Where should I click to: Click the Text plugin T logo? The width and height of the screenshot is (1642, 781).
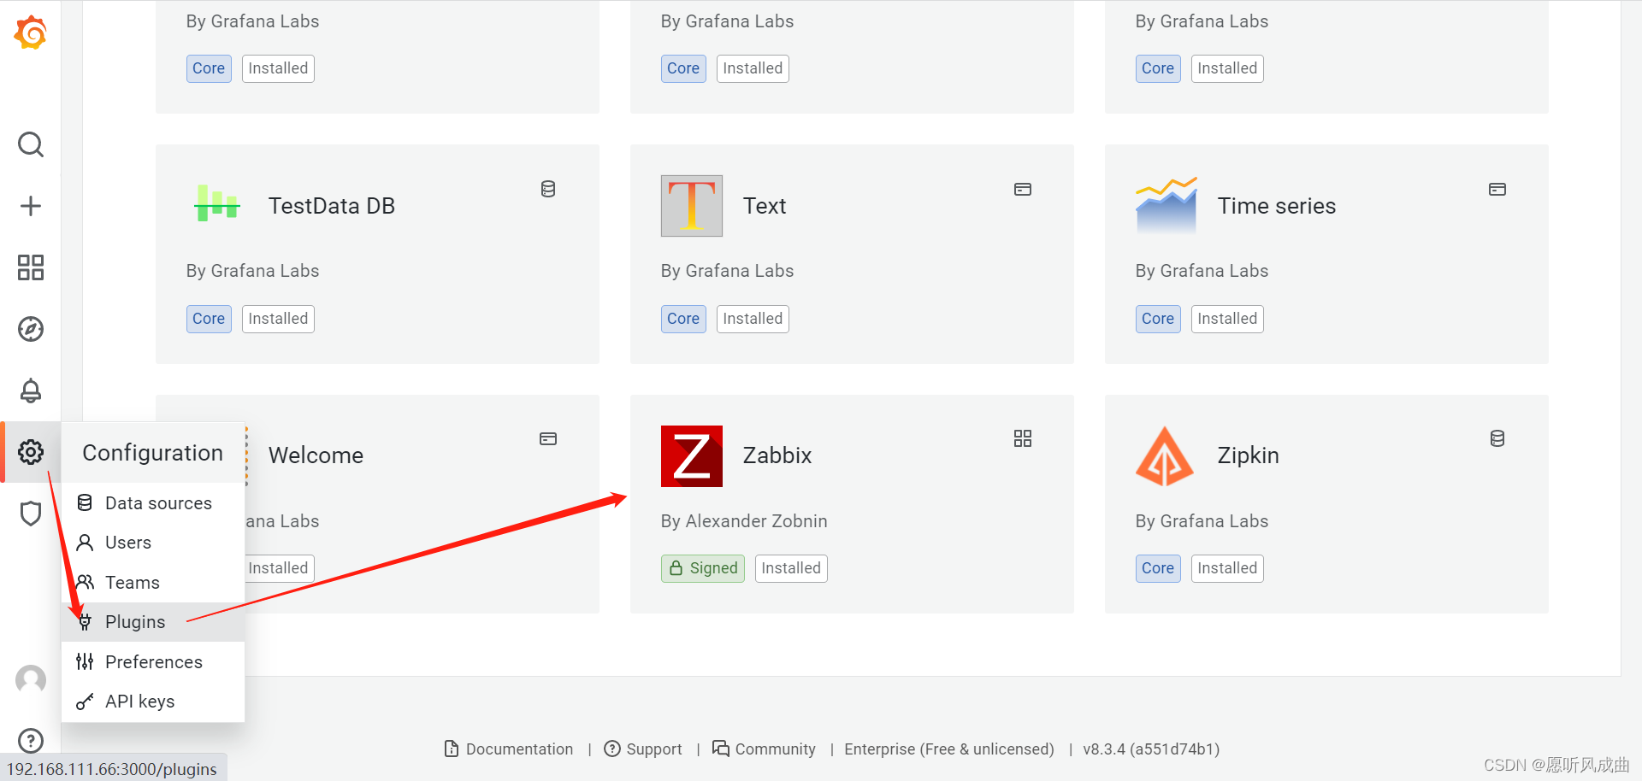tap(692, 206)
